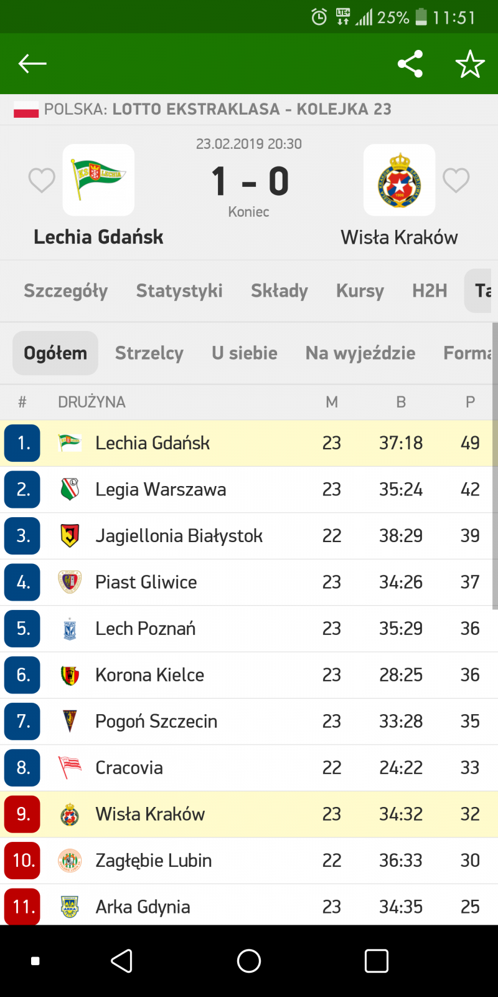The width and height of the screenshot is (498, 997).
Task: Tap the star favorite icon
Action: [x=470, y=64]
